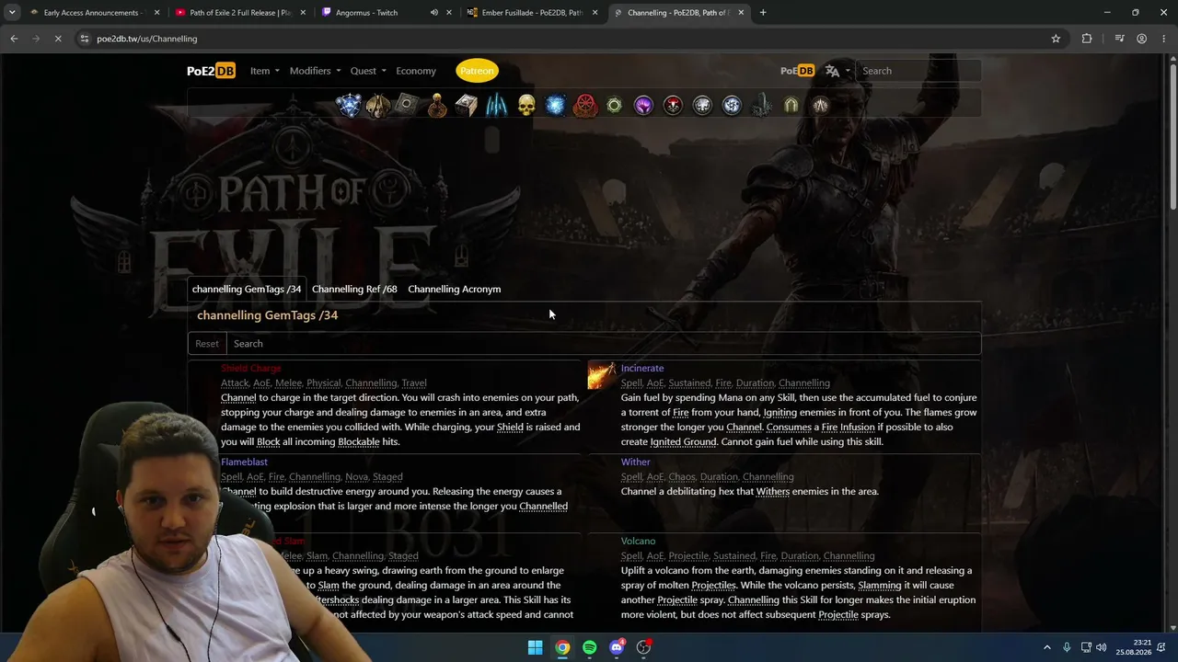This screenshot has height=662, width=1178.
Task: Open Spotify from the taskbar
Action: coord(589,647)
